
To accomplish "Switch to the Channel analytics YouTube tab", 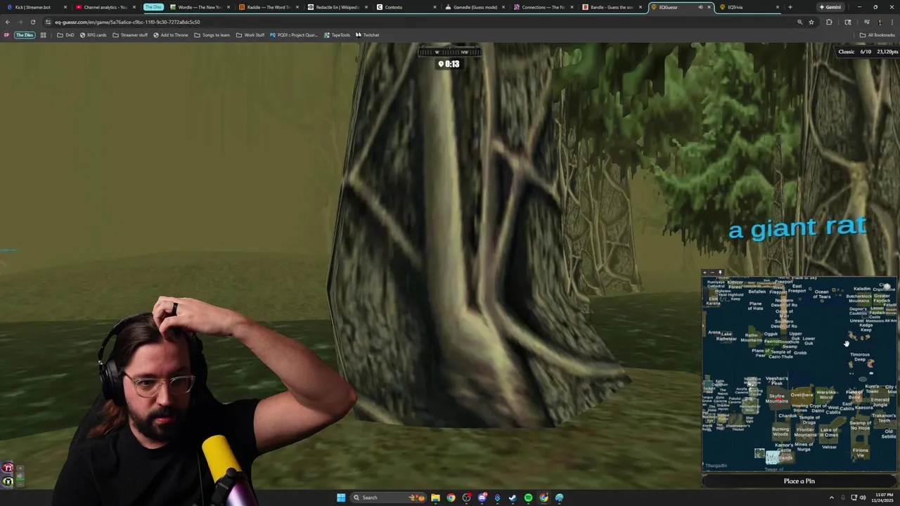I will (105, 7).
